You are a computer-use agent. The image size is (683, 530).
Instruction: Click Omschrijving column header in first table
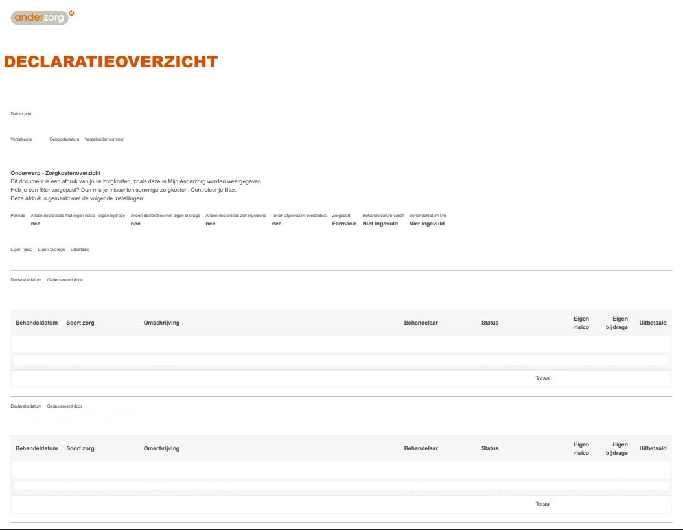coord(161,323)
